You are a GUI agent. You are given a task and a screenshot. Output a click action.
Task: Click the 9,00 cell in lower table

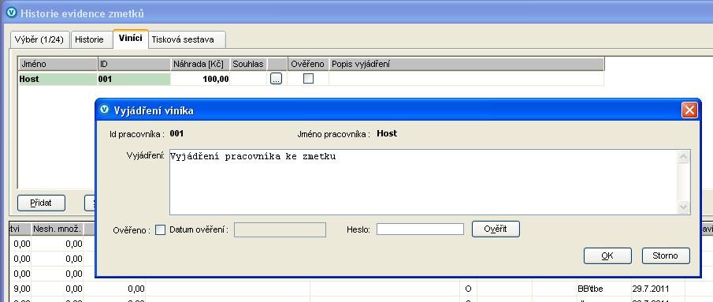20,289
